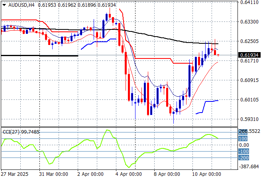263x179 pixels.
Task: Click the 0.59310 price scale label
Action: click(249, 119)
